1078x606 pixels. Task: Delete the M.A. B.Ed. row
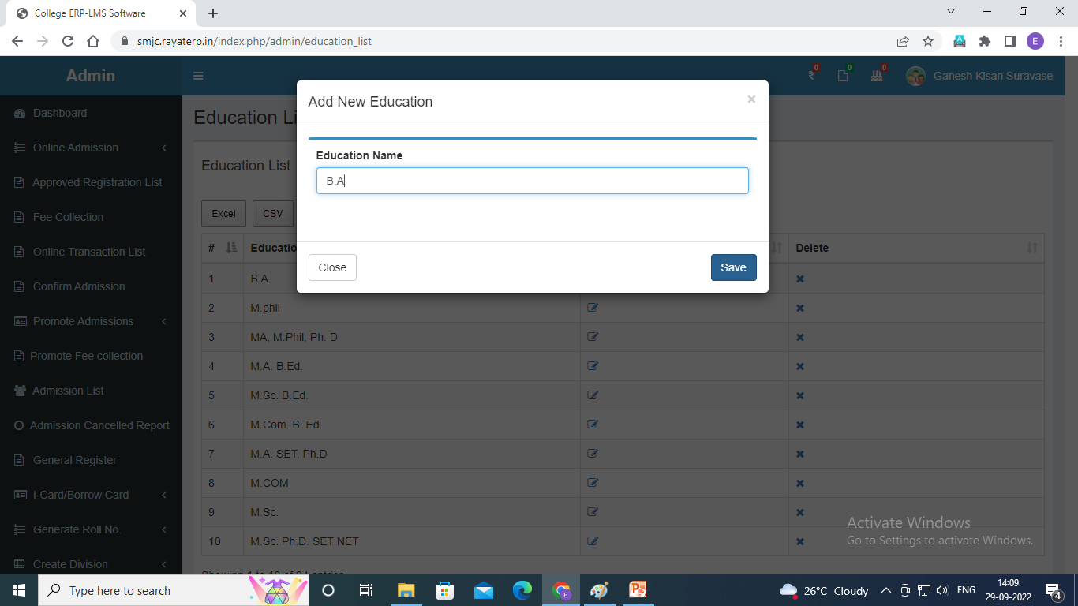pos(799,367)
